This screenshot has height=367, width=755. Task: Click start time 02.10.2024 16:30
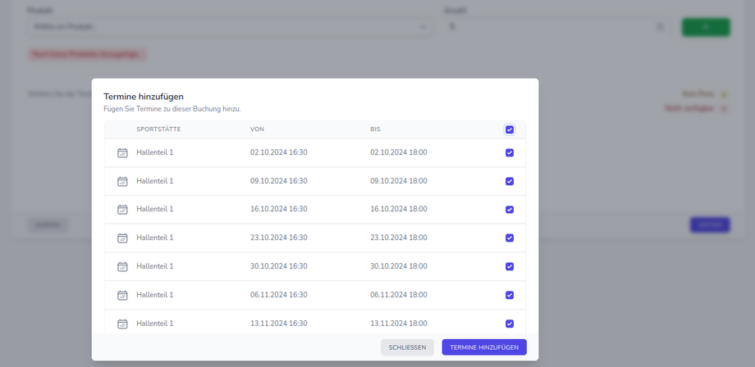(279, 152)
